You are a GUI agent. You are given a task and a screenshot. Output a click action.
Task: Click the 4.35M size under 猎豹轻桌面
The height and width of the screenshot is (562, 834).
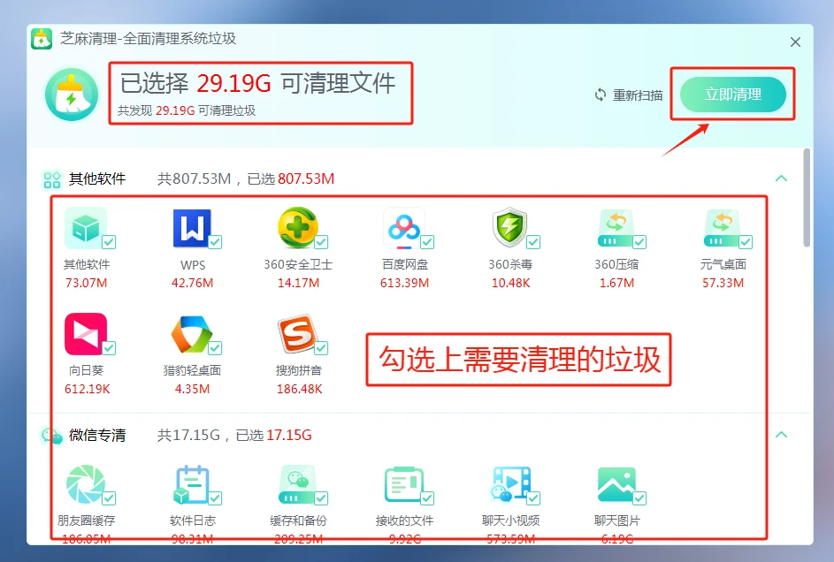click(192, 389)
